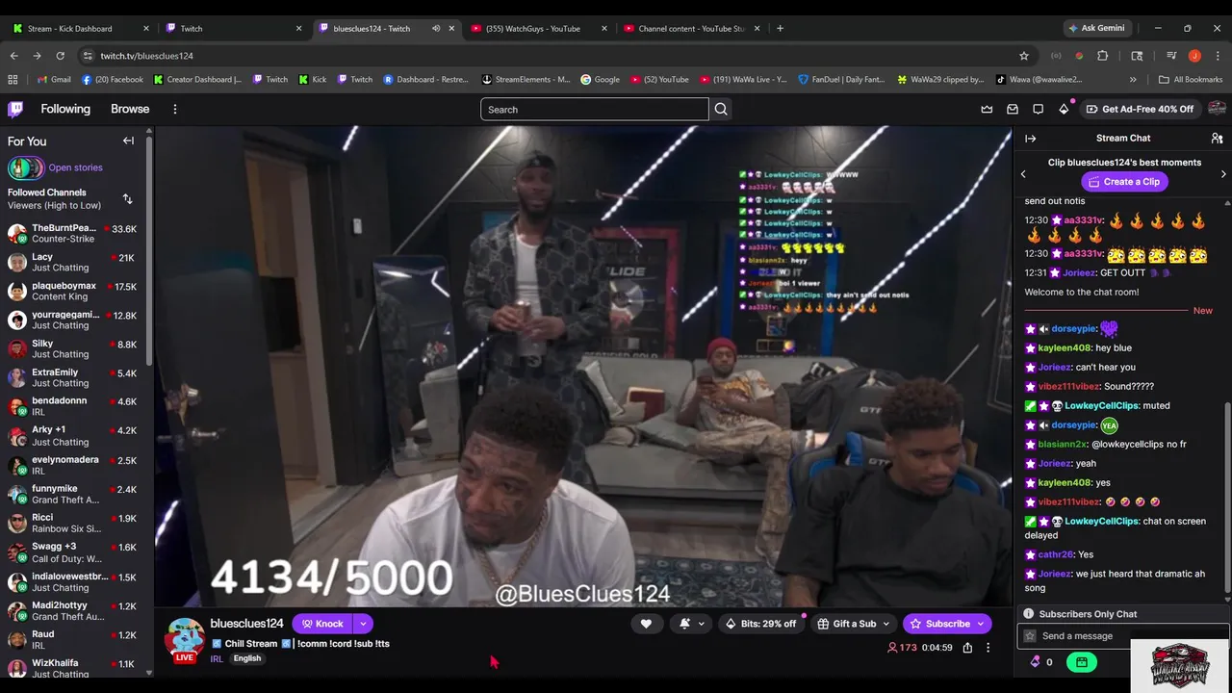Reload the page in Chrome
This screenshot has height=693, width=1232.
[60, 56]
